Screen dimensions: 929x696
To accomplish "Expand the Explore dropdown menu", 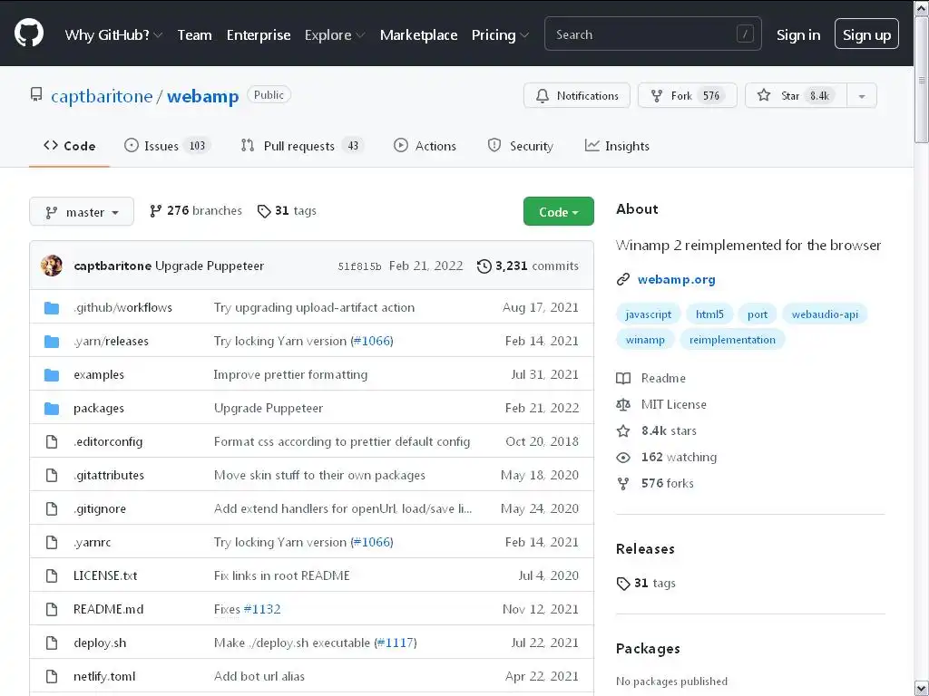I will pos(335,35).
